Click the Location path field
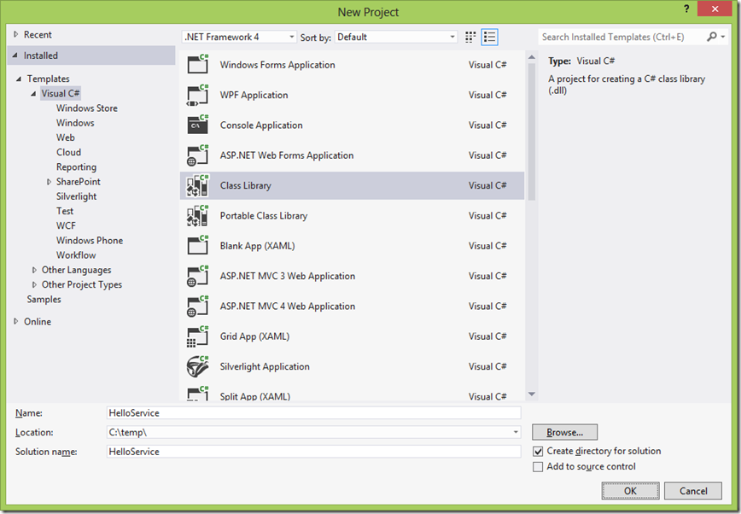This screenshot has height=514, width=741. click(309, 432)
